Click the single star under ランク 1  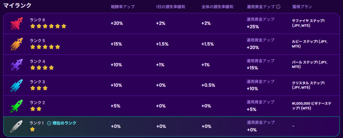[32, 129]
